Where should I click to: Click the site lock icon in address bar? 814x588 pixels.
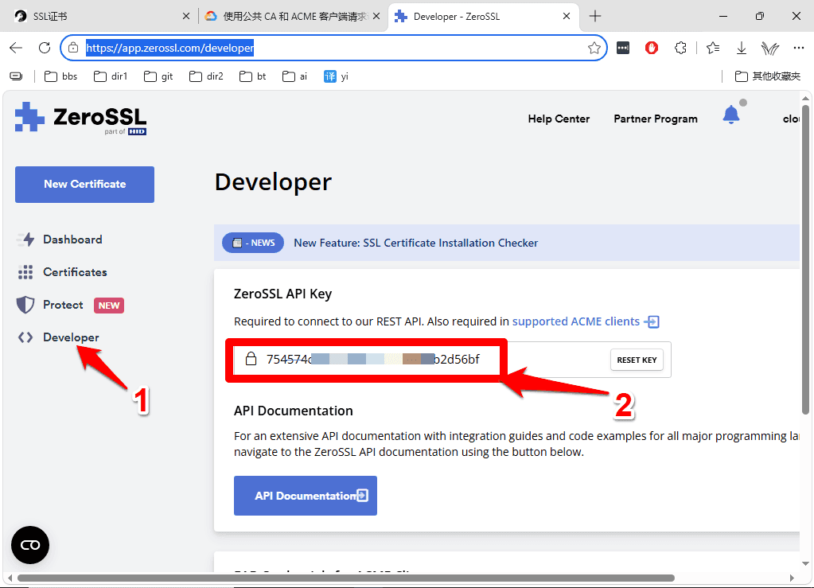coord(73,48)
